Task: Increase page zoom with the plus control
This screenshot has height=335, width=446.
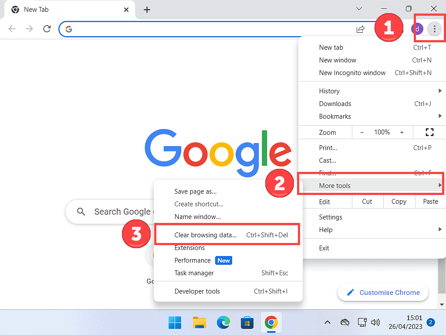Action: (x=402, y=132)
